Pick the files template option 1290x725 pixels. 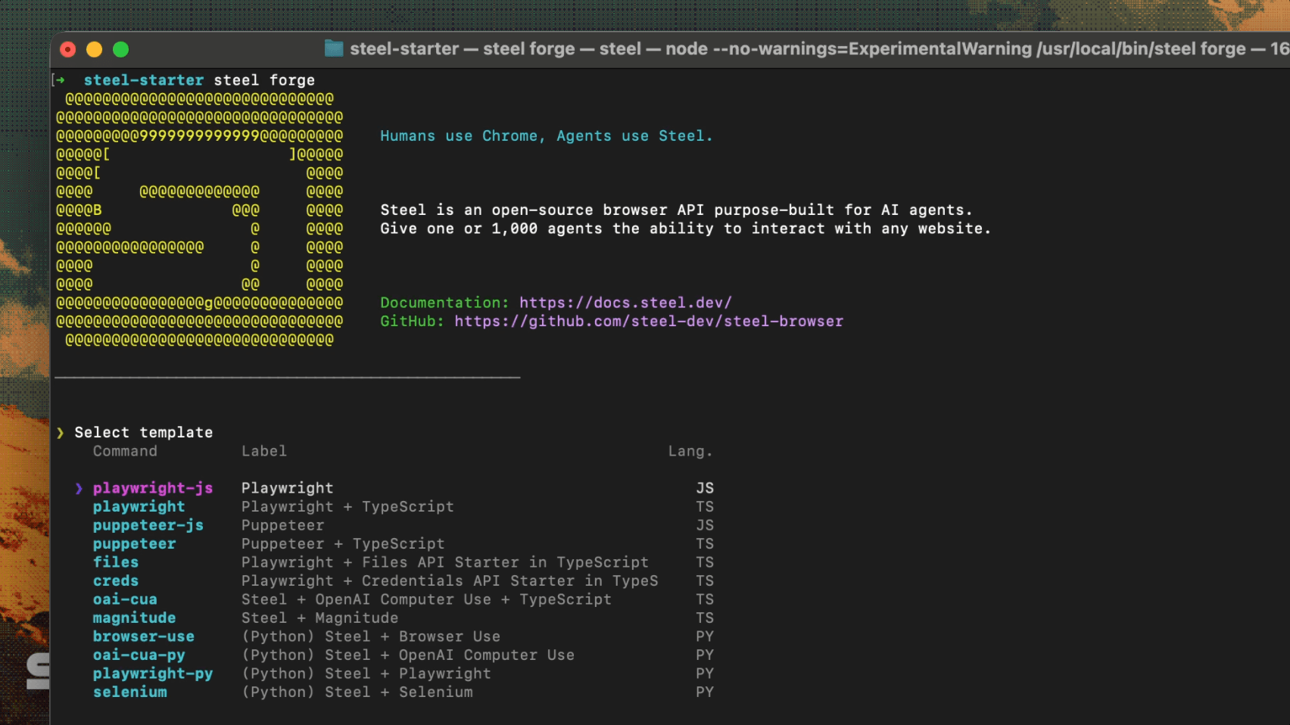coord(116,562)
